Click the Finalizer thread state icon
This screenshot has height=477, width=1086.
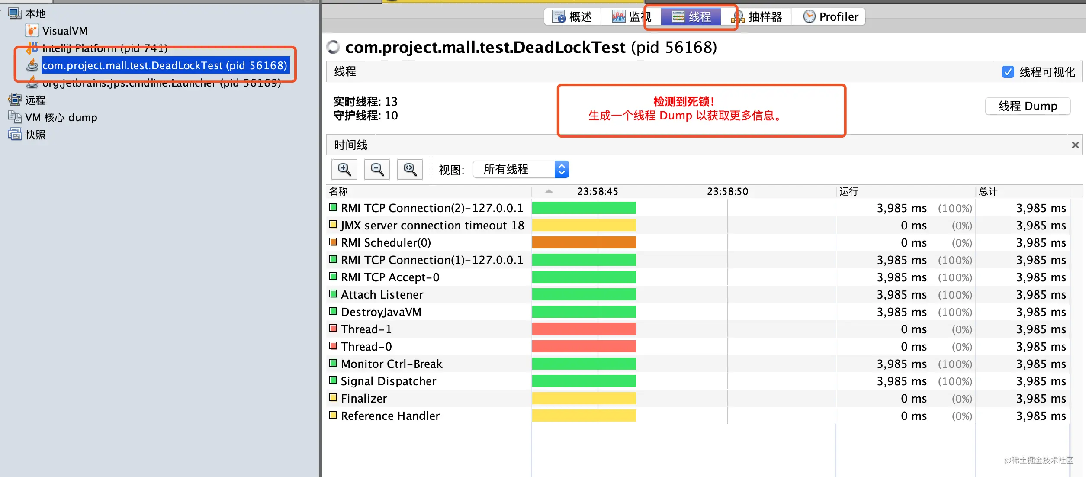click(x=333, y=398)
